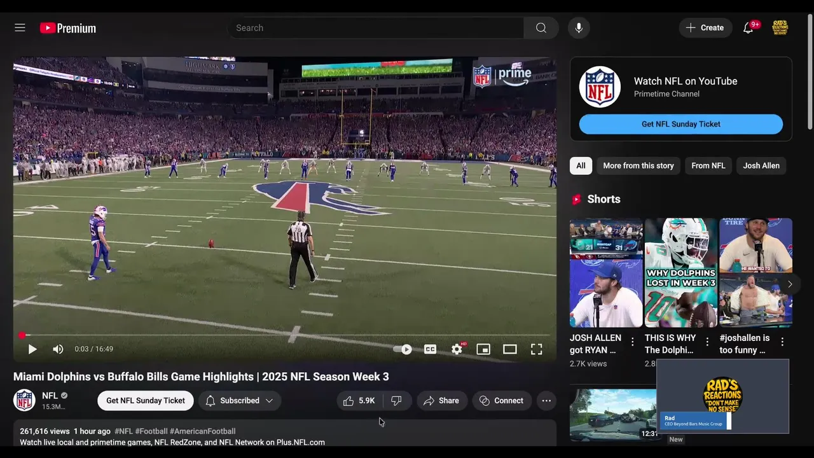The image size is (814, 458).
Task: Click the #NFL hashtag
Action: click(x=123, y=431)
